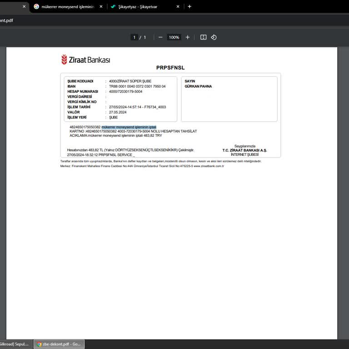Click the ACIKLAMA line with 483,82 TRY
This screenshot has width=349, height=349.
click(x=116, y=135)
